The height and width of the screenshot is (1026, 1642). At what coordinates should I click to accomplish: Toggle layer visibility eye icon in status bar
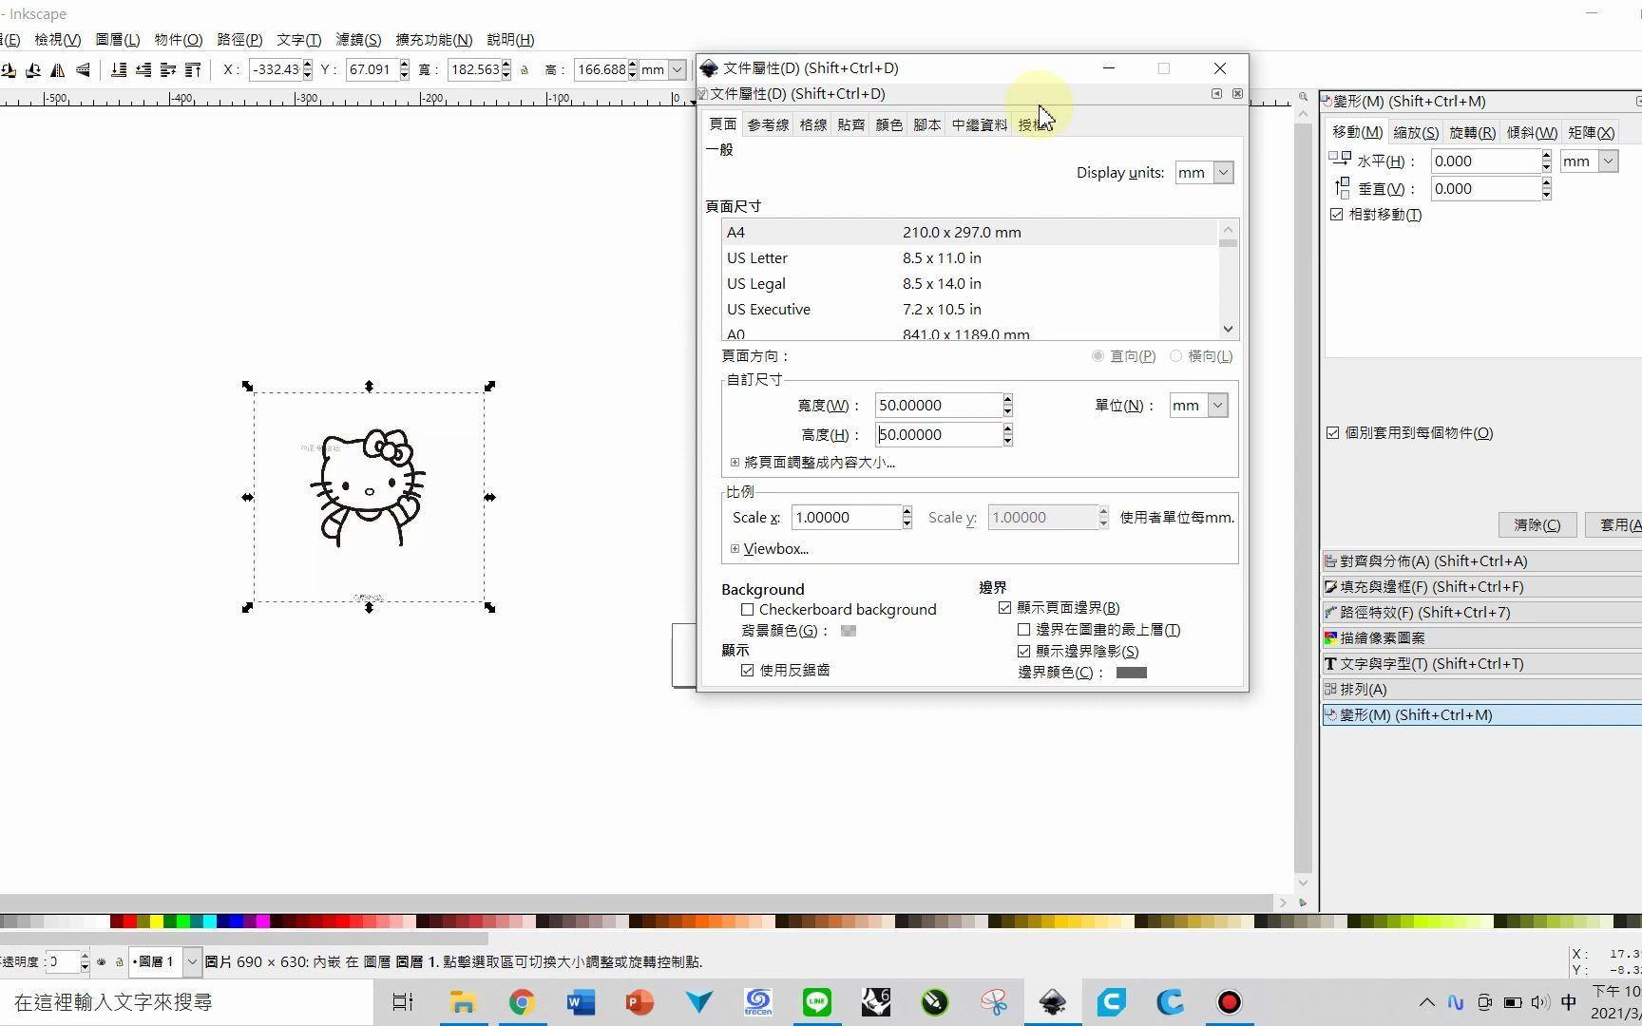click(x=102, y=962)
